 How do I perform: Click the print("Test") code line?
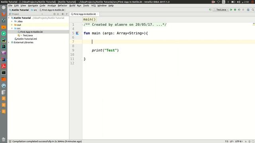click(x=105, y=50)
